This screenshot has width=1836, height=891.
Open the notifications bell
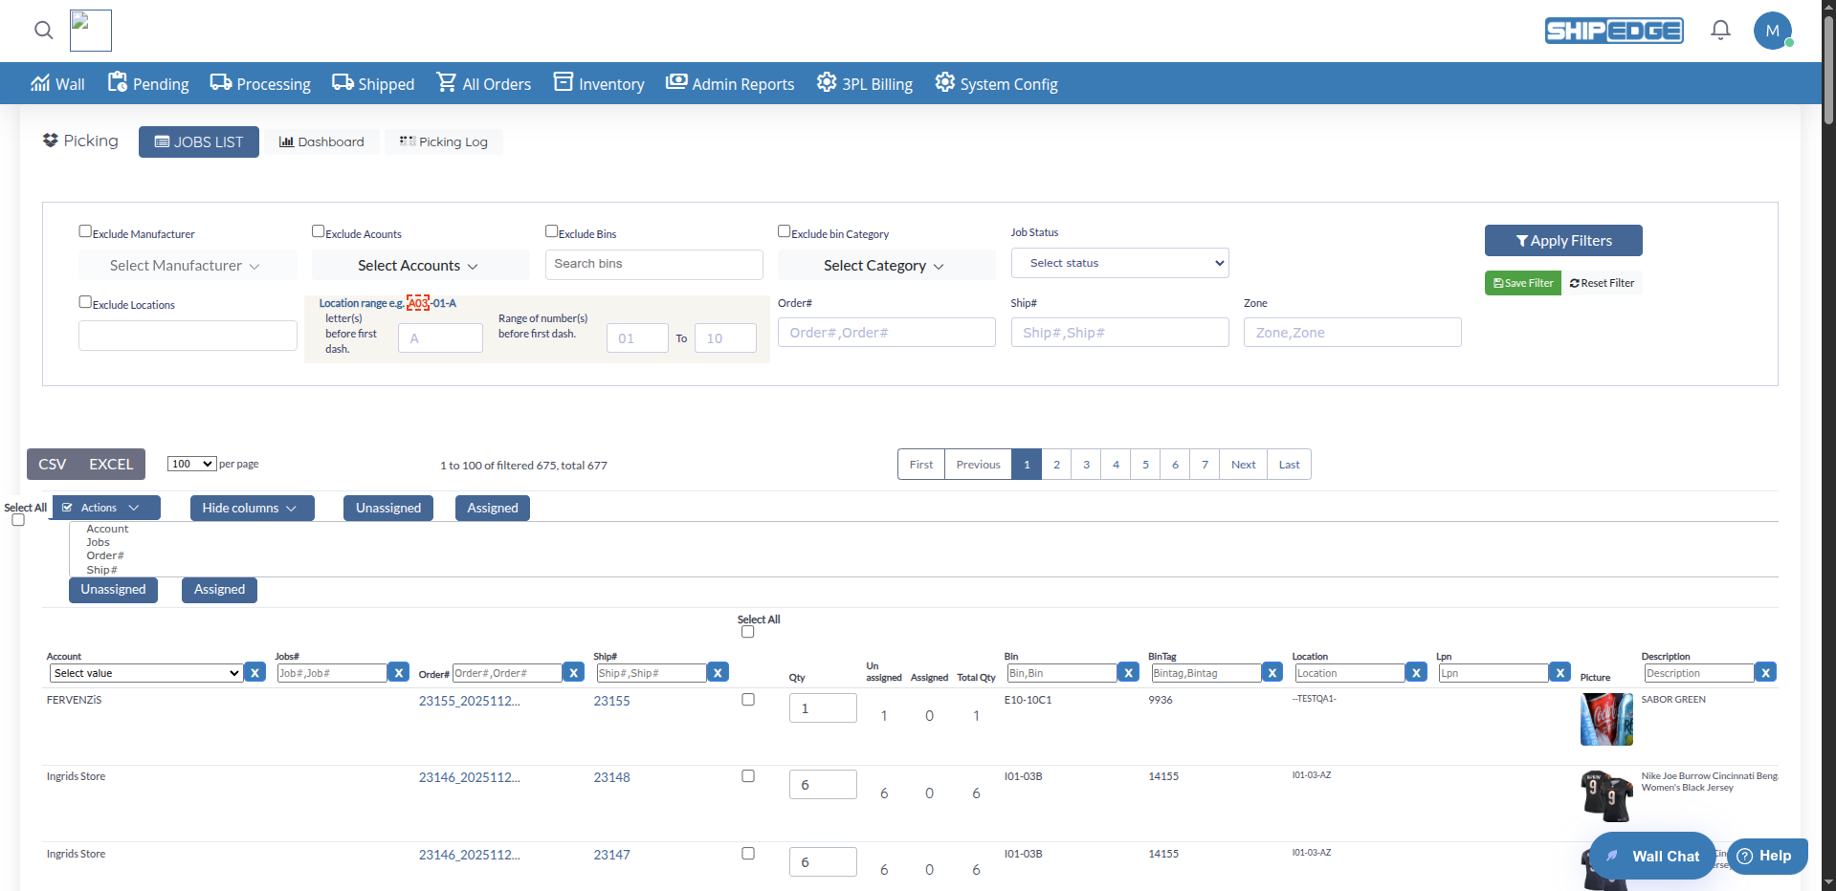coord(1719,30)
